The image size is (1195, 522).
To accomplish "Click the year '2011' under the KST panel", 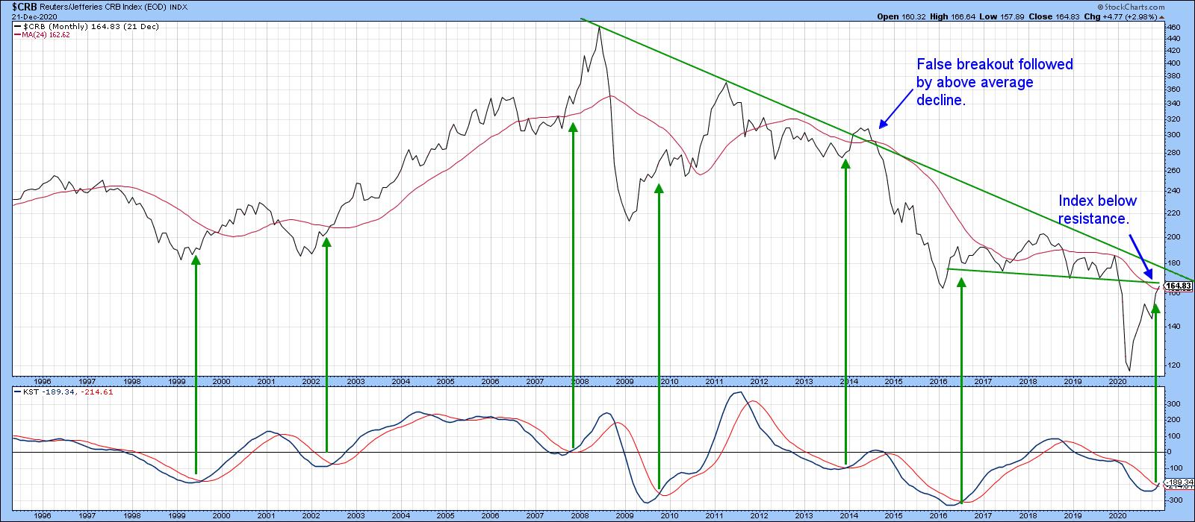I will tap(715, 515).
